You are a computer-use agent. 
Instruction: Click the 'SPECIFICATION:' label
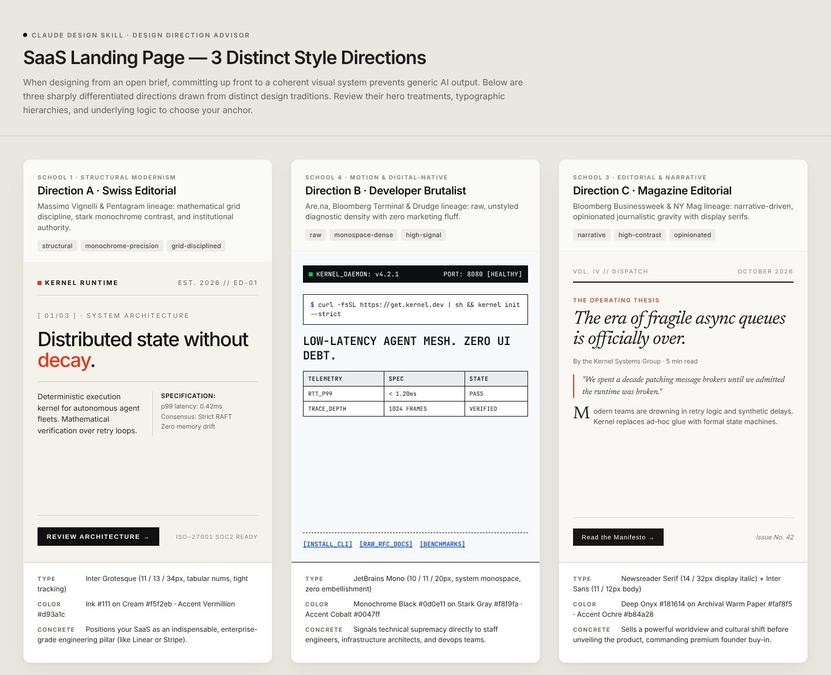point(188,396)
